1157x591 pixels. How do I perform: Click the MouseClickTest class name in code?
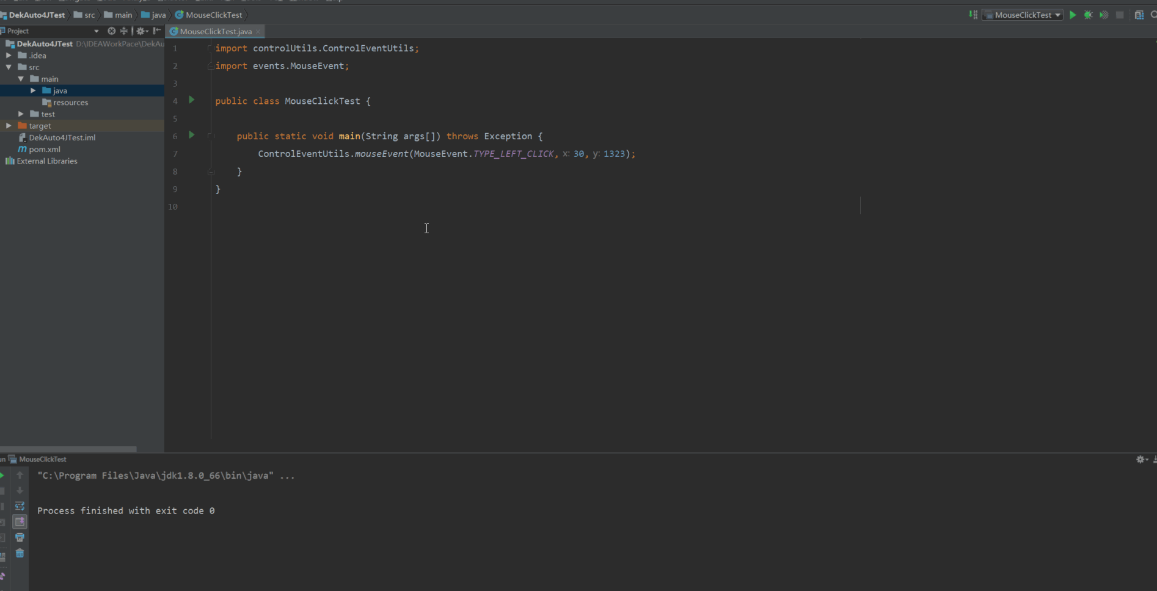click(323, 101)
